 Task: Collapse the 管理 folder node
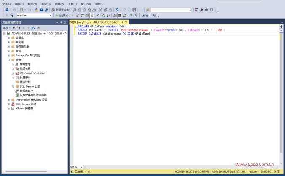click(8, 60)
